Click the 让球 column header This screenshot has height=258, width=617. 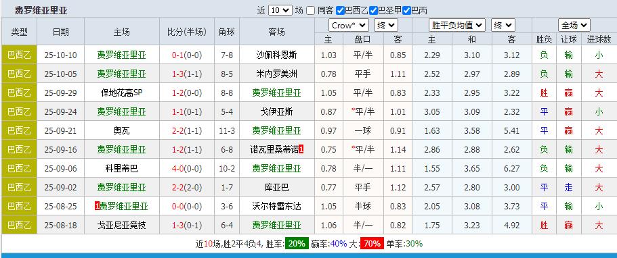[x=569, y=39]
